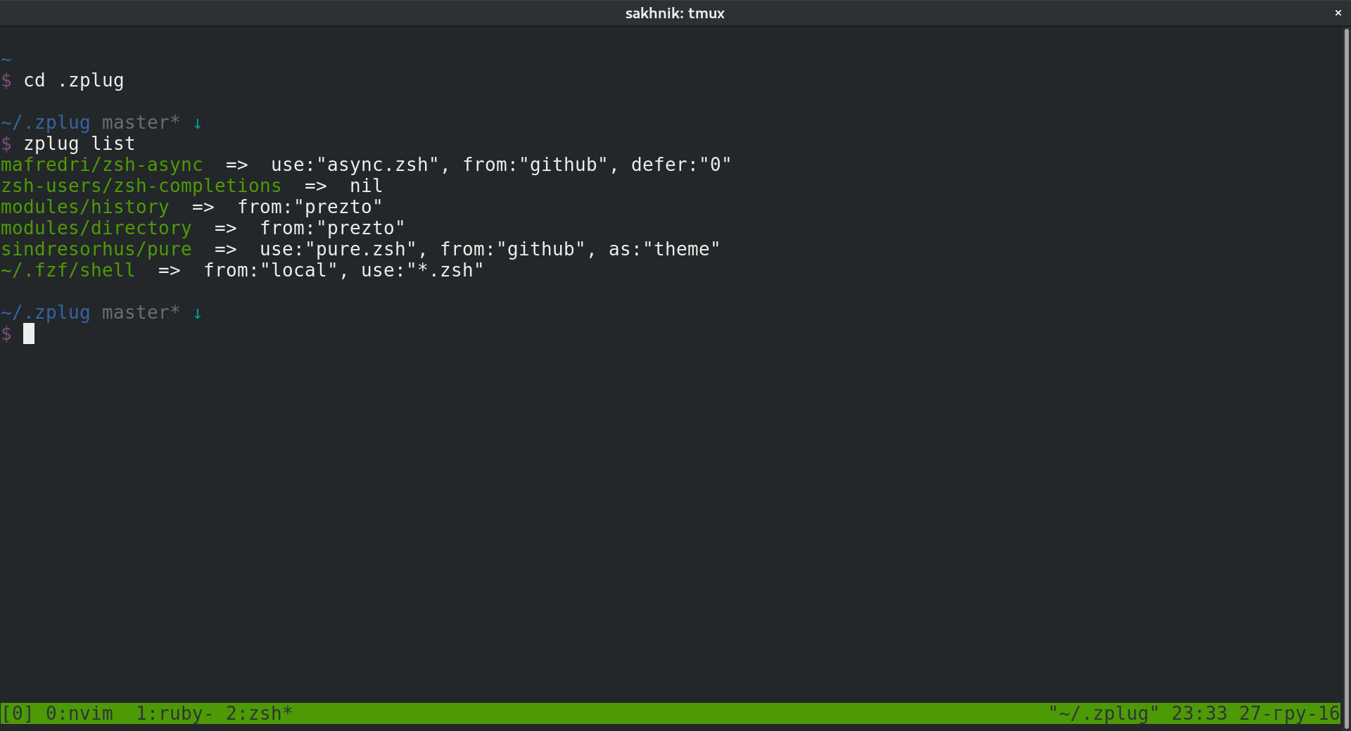Click the "~/.zplug" pane title in status bar

1103,713
